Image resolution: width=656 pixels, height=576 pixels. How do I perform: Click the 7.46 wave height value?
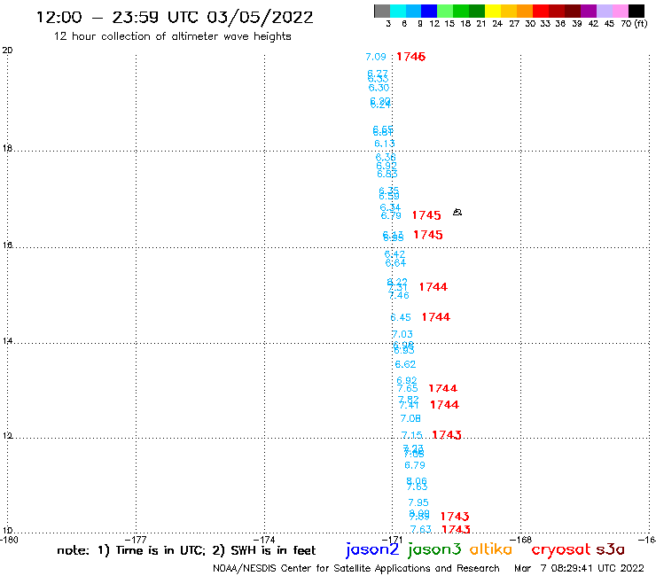pyautogui.click(x=399, y=295)
